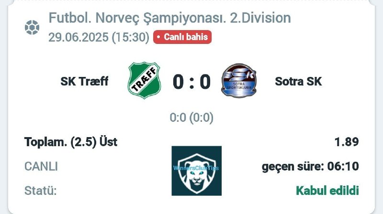This screenshot has width=383, height=214.
Task: Click the 1.89 odds value
Action: click(x=347, y=142)
